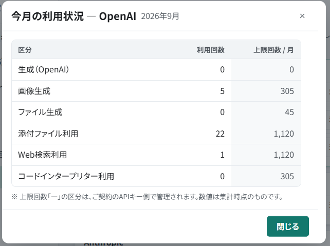Click the usage count 0 for 生成（OpenAI）
The width and height of the screenshot is (330, 246).
(x=222, y=70)
